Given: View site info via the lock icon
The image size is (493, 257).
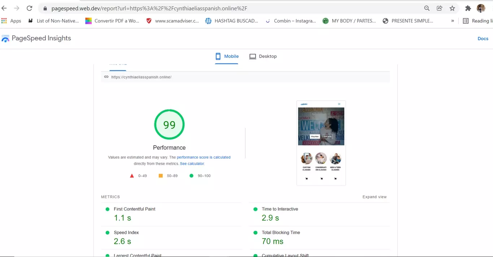Looking at the screenshot, I should pos(45,8).
